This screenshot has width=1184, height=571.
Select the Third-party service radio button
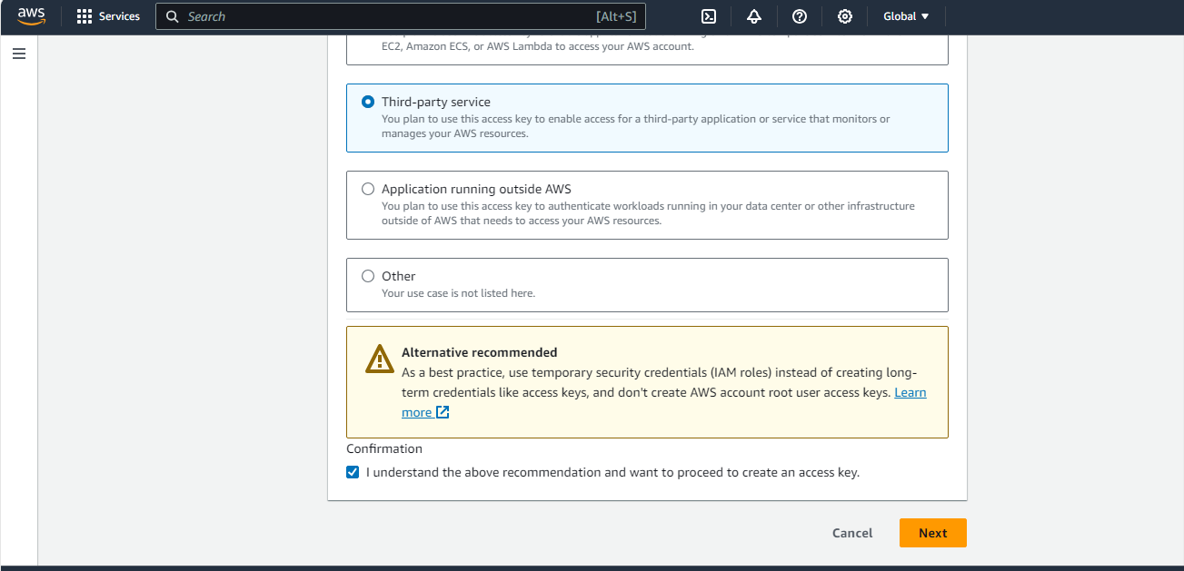click(x=368, y=102)
